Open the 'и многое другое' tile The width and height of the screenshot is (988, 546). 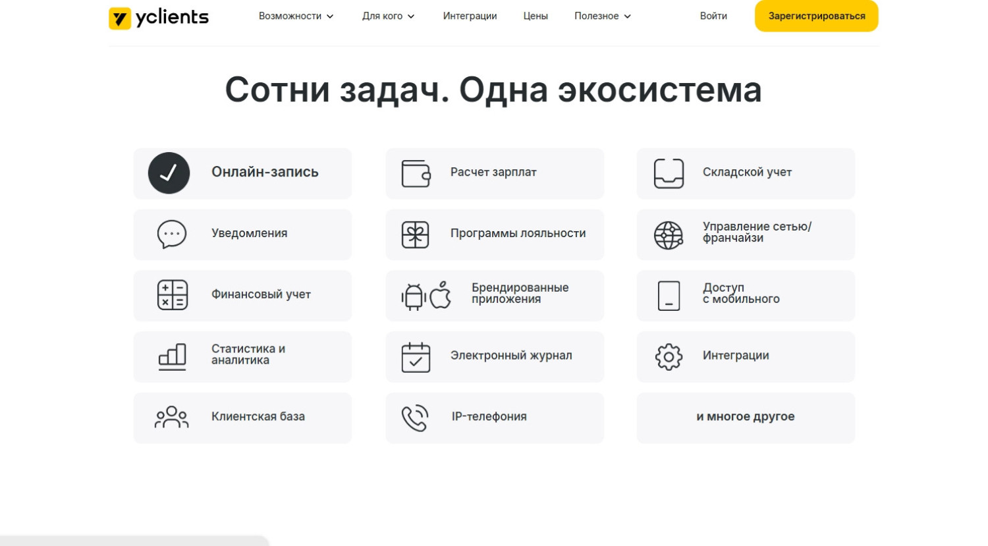click(746, 418)
